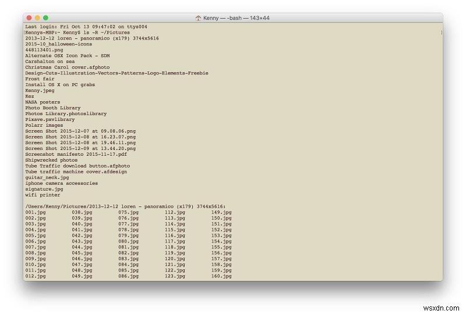
Task: Click the 'guitar_neck.jpg' filename
Action: coord(47,177)
